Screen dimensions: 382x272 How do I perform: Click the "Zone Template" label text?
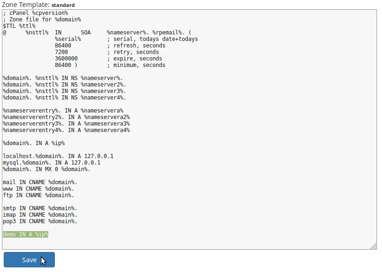pyautogui.click(x=25, y=5)
